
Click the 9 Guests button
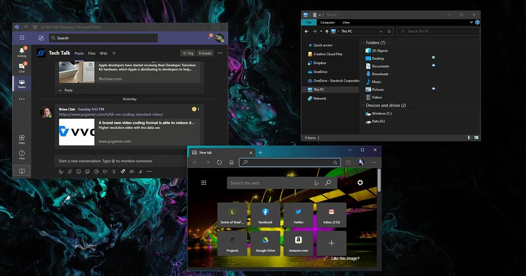pyautogui.click(x=205, y=53)
